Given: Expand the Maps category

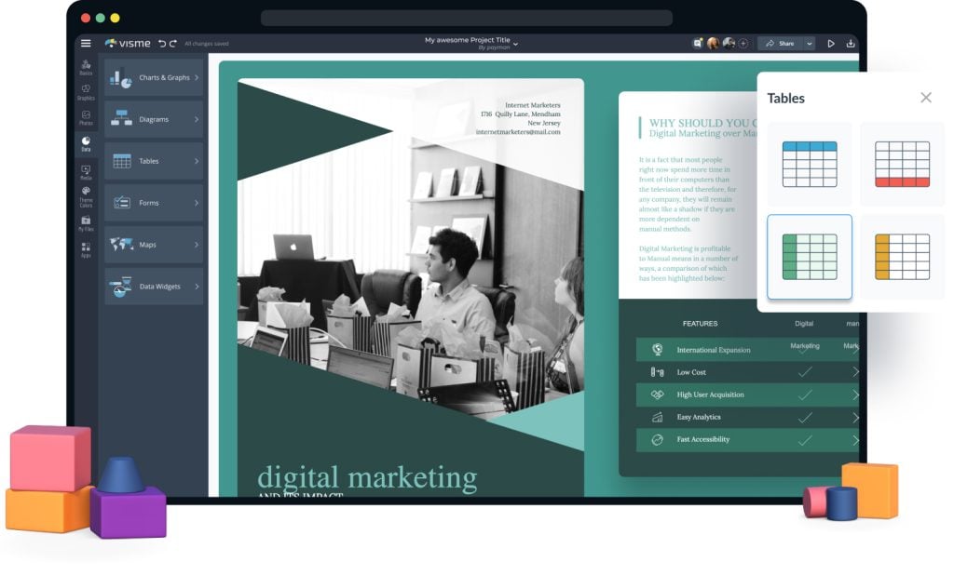Looking at the screenshot, I should tap(154, 245).
